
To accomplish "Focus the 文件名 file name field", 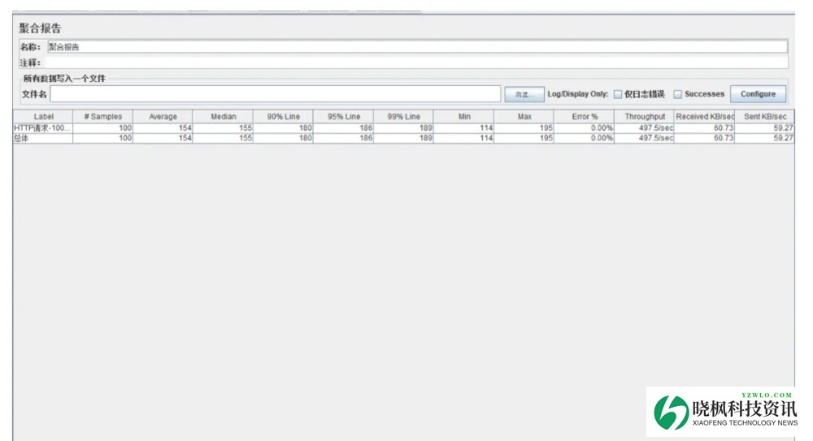I will point(276,94).
